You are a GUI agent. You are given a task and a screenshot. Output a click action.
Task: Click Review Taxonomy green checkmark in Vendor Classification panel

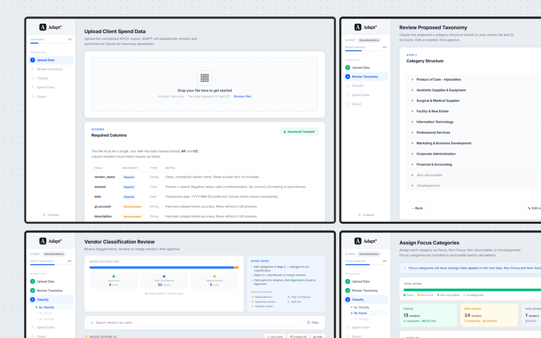32,290
